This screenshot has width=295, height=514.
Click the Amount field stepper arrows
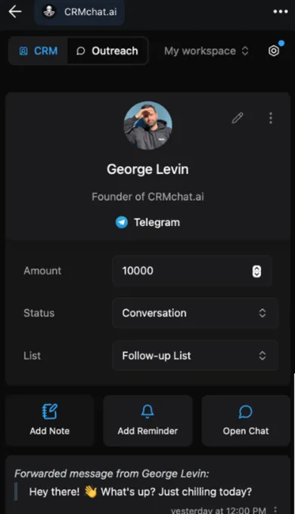pyautogui.click(x=256, y=271)
